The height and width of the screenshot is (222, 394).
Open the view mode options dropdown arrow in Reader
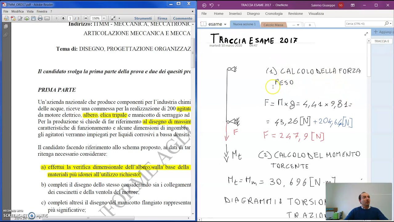(x=119, y=18)
